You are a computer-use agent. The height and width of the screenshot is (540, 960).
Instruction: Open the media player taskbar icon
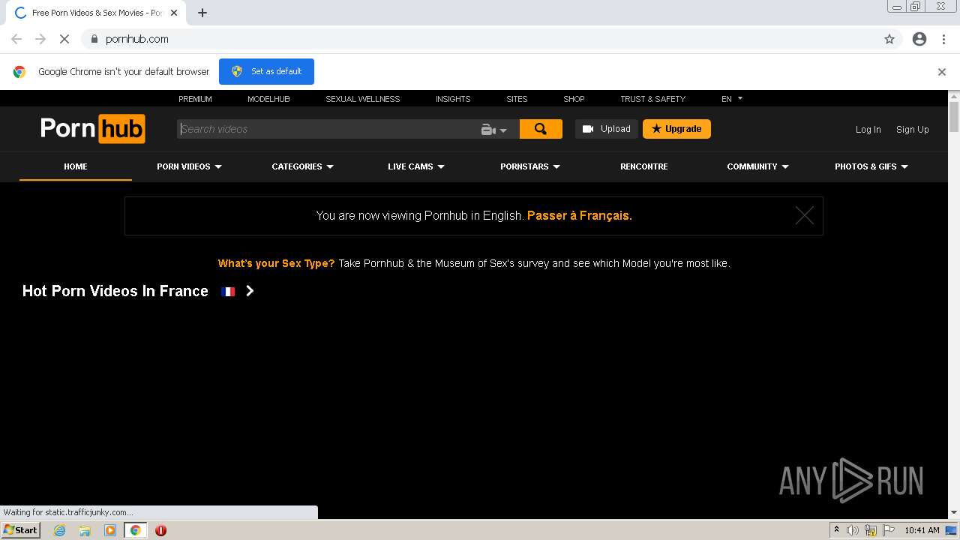point(110,530)
